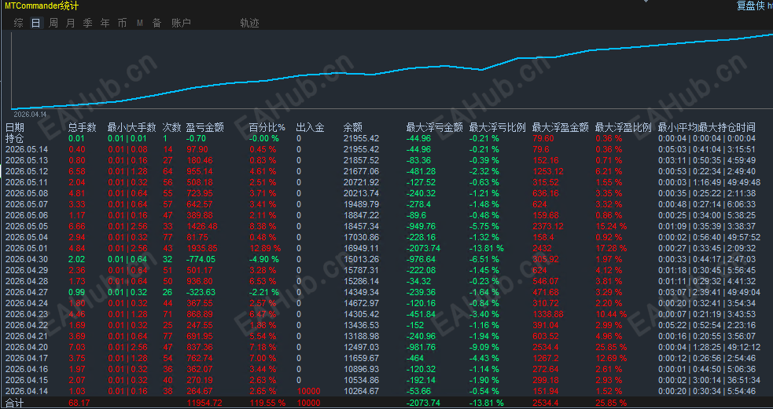Image resolution: width=773 pixels, height=409 pixels.
Task: Select the 2026.05.07 date row
Action: [x=26, y=204]
